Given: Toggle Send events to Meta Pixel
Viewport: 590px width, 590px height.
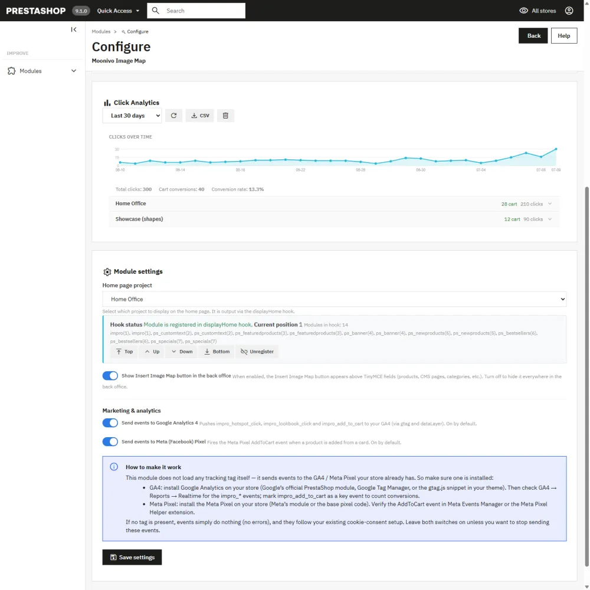Looking at the screenshot, I should click(x=110, y=441).
